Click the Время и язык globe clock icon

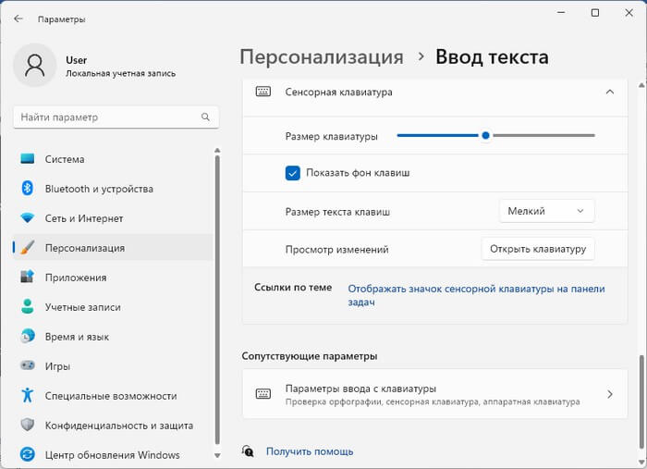click(x=27, y=336)
